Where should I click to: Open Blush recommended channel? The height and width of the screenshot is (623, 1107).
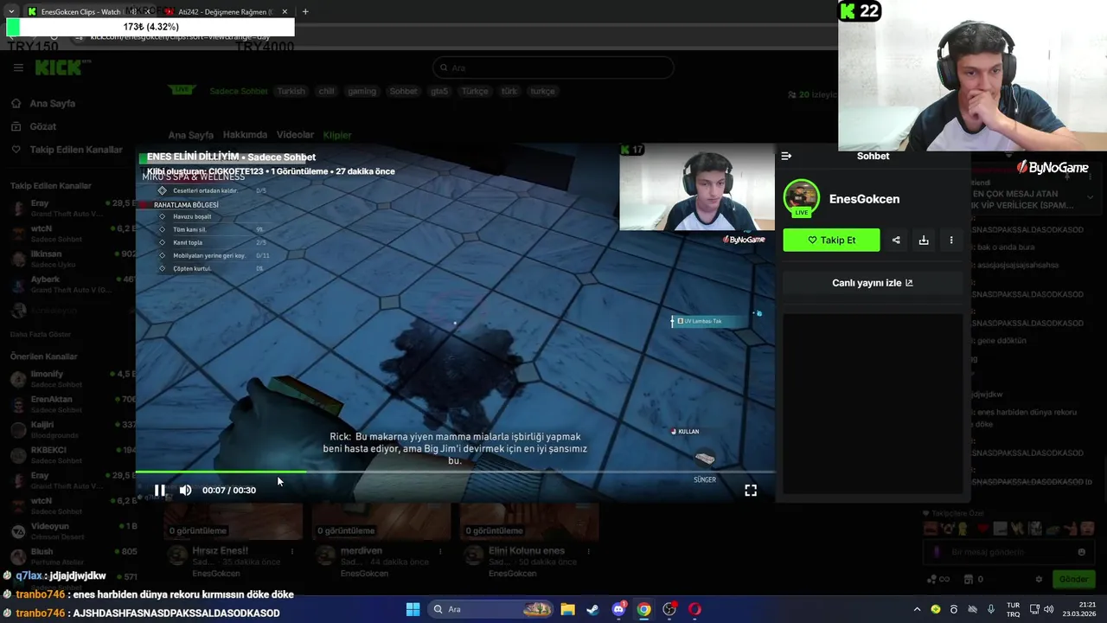pos(67,556)
